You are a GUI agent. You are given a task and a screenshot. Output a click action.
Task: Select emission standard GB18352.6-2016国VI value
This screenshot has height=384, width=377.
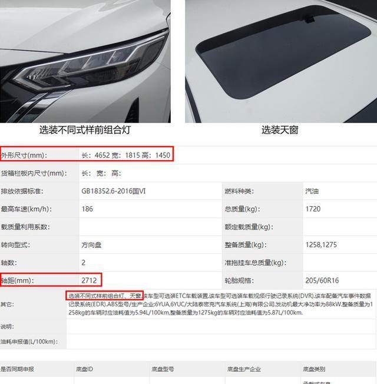click(114, 191)
